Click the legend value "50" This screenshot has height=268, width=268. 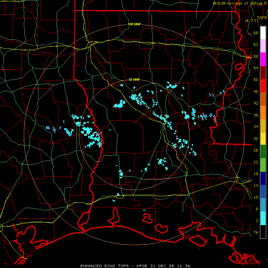click(x=256, y=80)
